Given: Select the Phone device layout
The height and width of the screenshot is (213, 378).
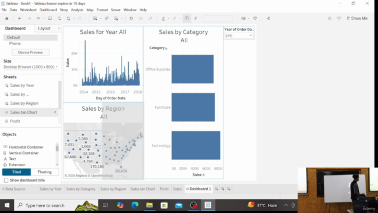Looking at the screenshot, I should click(15, 43).
